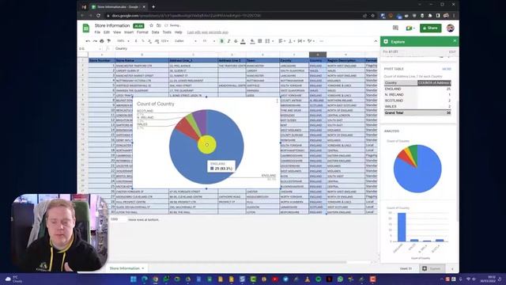Open WhatsApp from the taskbar

[340, 279]
